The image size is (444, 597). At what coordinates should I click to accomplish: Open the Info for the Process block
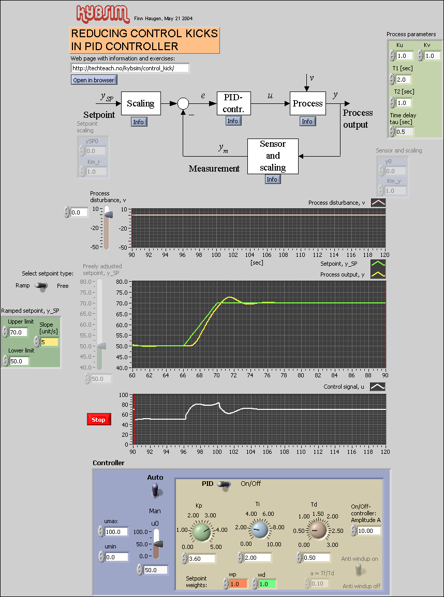coord(307,120)
